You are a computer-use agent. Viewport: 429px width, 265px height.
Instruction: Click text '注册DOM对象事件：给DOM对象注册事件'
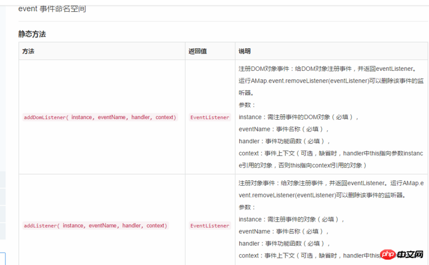(x=295, y=69)
